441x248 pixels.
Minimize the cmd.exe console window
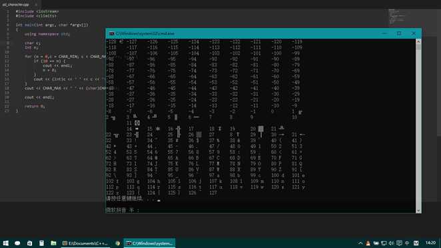tap(384, 33)
